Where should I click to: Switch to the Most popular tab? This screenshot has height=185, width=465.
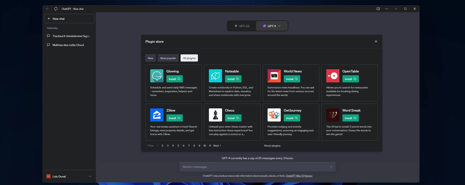(x=168, y=58)
